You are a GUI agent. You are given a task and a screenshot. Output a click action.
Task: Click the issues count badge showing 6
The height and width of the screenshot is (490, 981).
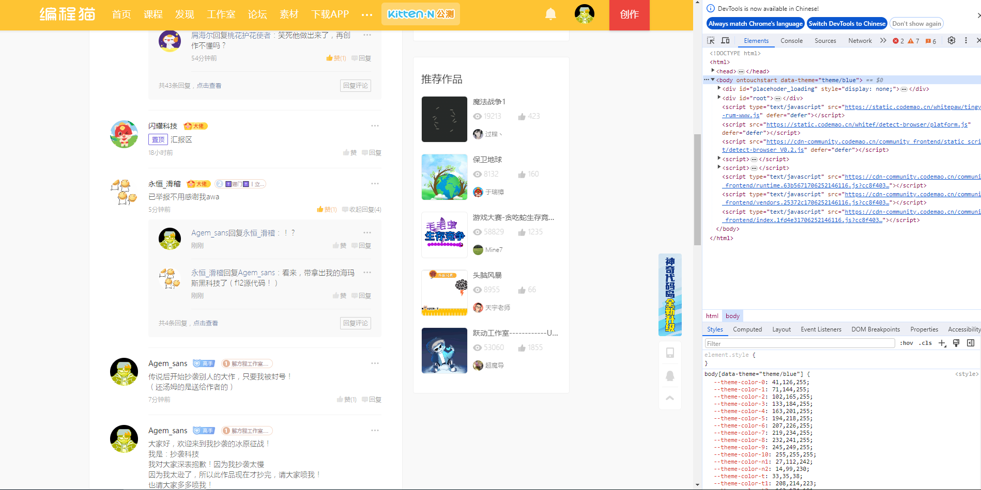[x=931, y=41]
